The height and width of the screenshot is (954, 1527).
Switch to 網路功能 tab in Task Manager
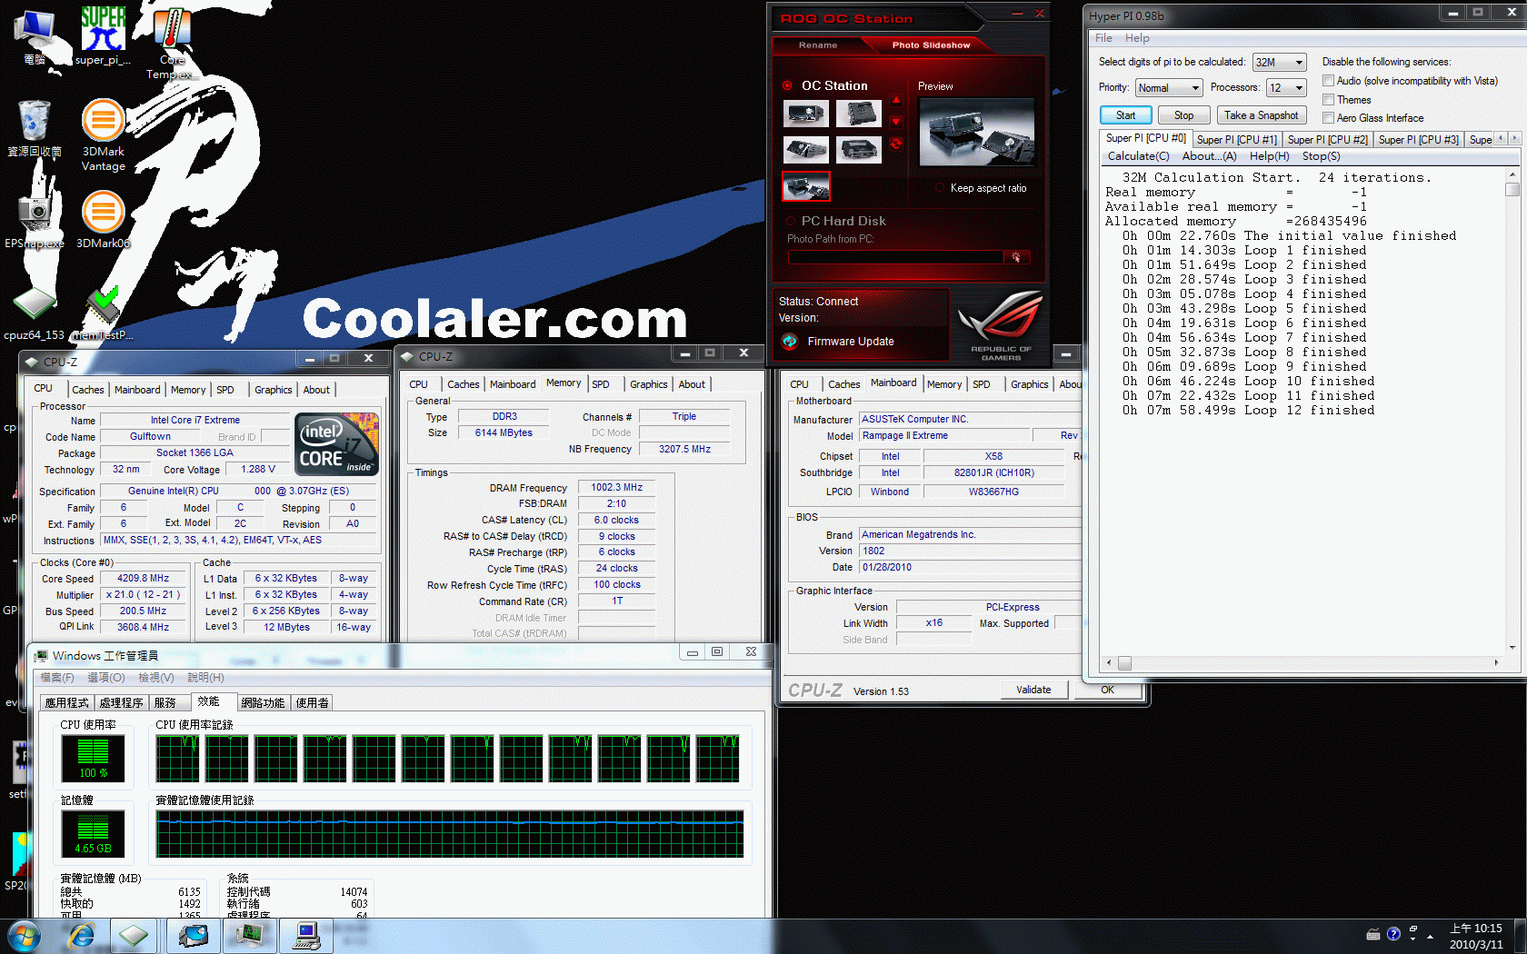pos(263,702)
